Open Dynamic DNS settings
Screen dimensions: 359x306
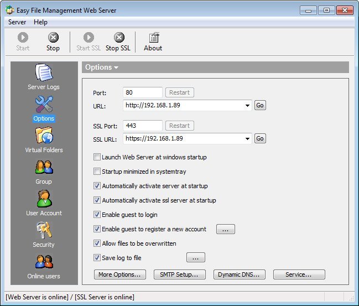tap(240, 274)
